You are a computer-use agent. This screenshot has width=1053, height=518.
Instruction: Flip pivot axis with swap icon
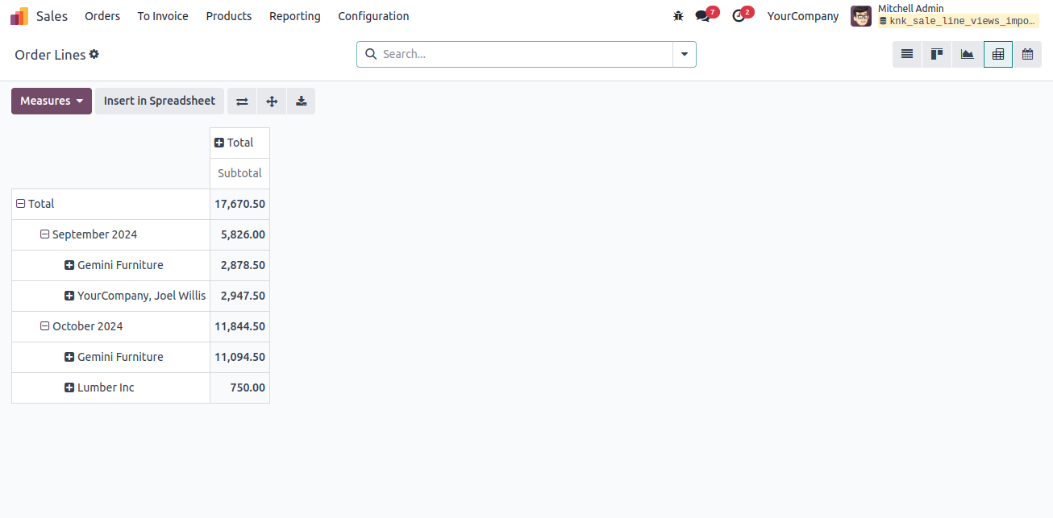click(x=242, y=101)
